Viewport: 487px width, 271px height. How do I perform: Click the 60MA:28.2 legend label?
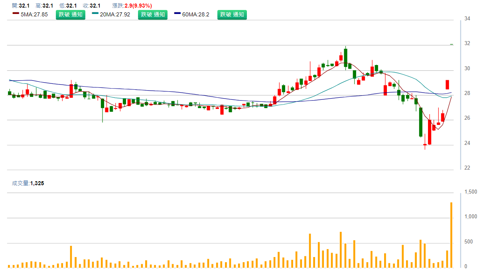click(x=195, y=15)
